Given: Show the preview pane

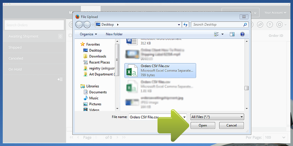Looking at the screenshot, I should (232, 34).
